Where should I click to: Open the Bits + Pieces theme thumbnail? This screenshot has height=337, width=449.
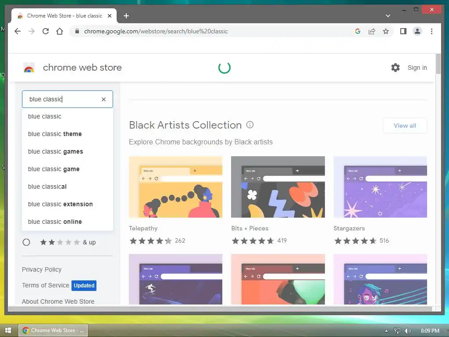pyautogui.click(x=278, y=187)
